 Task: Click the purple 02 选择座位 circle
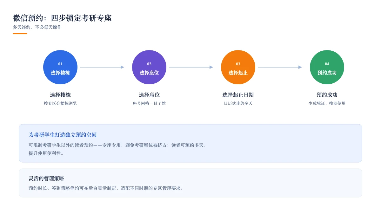[149, 67]
